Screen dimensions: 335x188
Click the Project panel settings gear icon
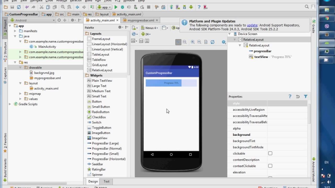tap(72, 20)
